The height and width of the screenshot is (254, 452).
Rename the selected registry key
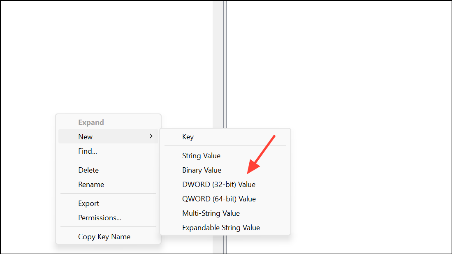(91, 184)
